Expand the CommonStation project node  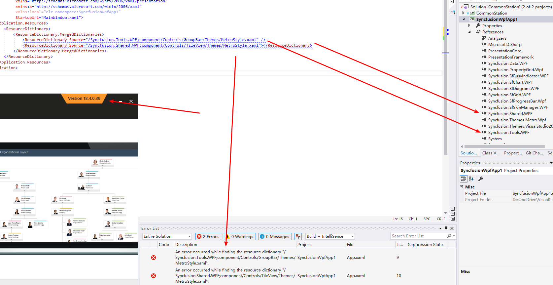click(463, 13)
